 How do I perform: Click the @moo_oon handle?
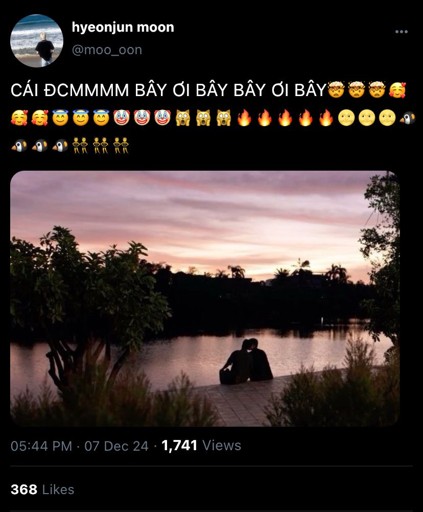point(107,50)
